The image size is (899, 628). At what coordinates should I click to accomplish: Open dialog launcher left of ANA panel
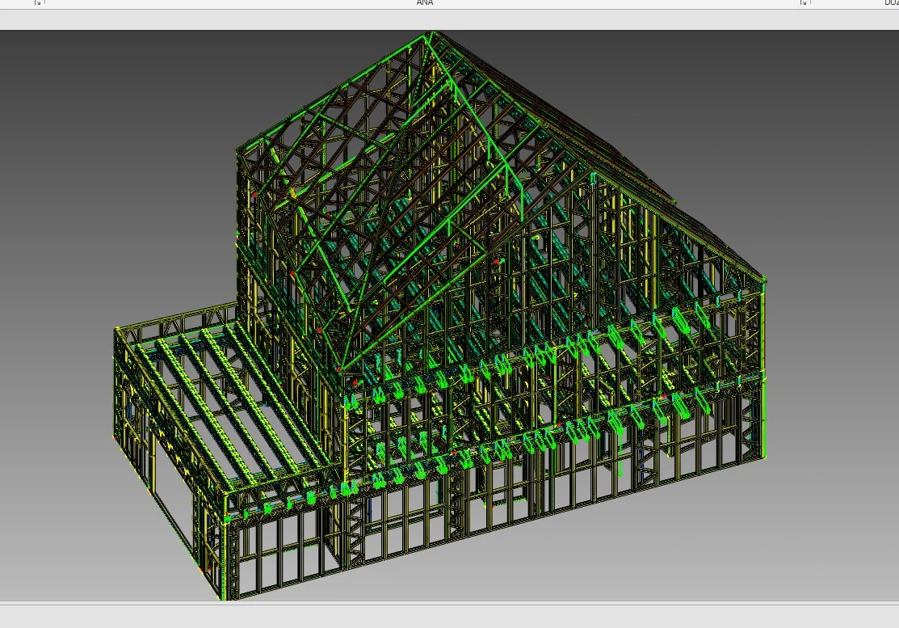pyautogui.click(x=37, y=3)
